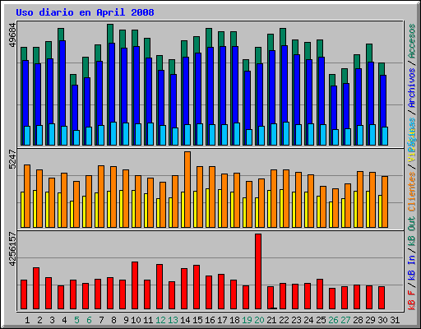Click the green weekend label 5
421x329 pixels.
pos(76,320)
